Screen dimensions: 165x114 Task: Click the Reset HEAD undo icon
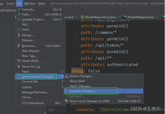(19, 61)
